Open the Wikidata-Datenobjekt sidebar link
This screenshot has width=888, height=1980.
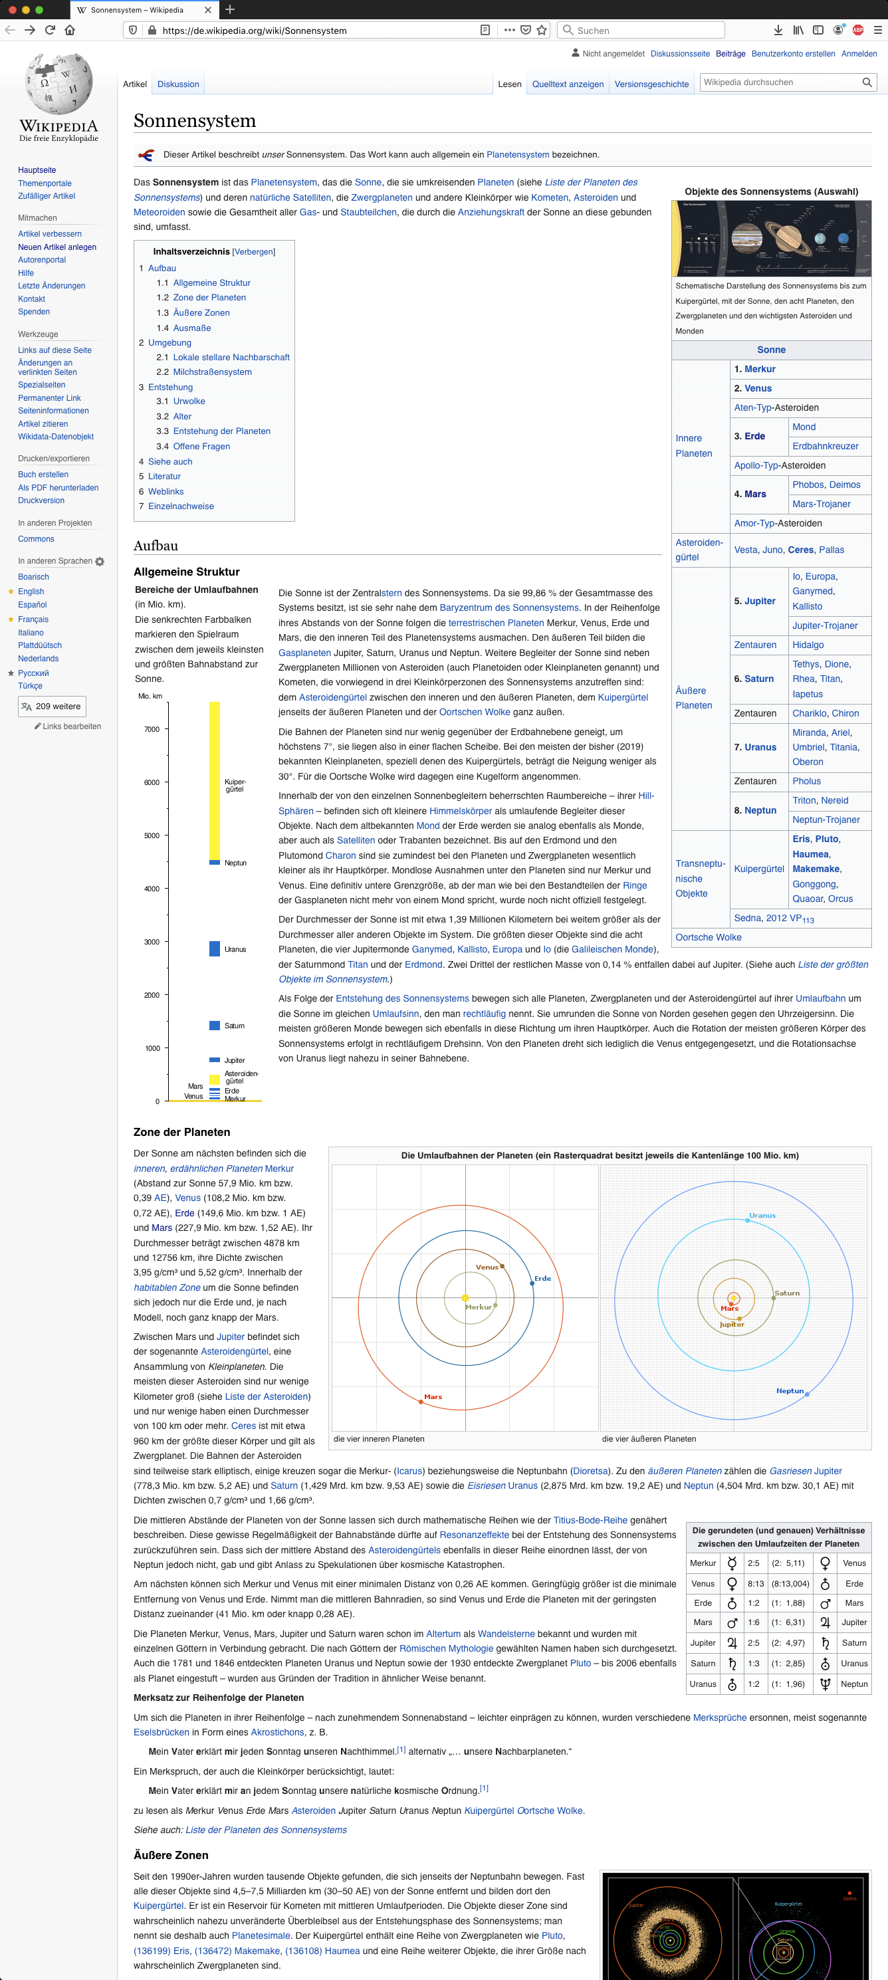pos(55,437)
